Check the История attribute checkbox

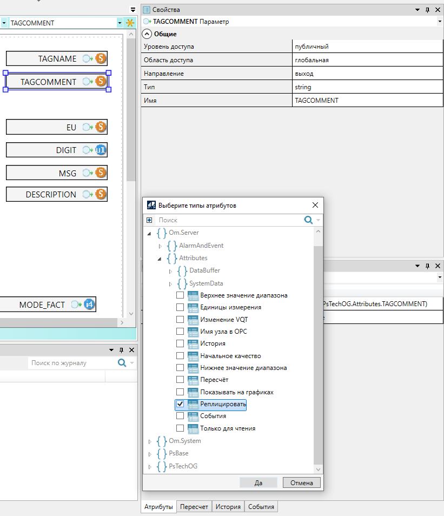(x=180, y=343)
